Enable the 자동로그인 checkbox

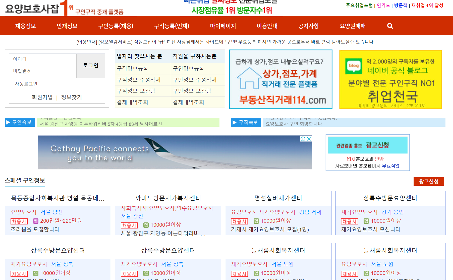(x=11, y=84)
